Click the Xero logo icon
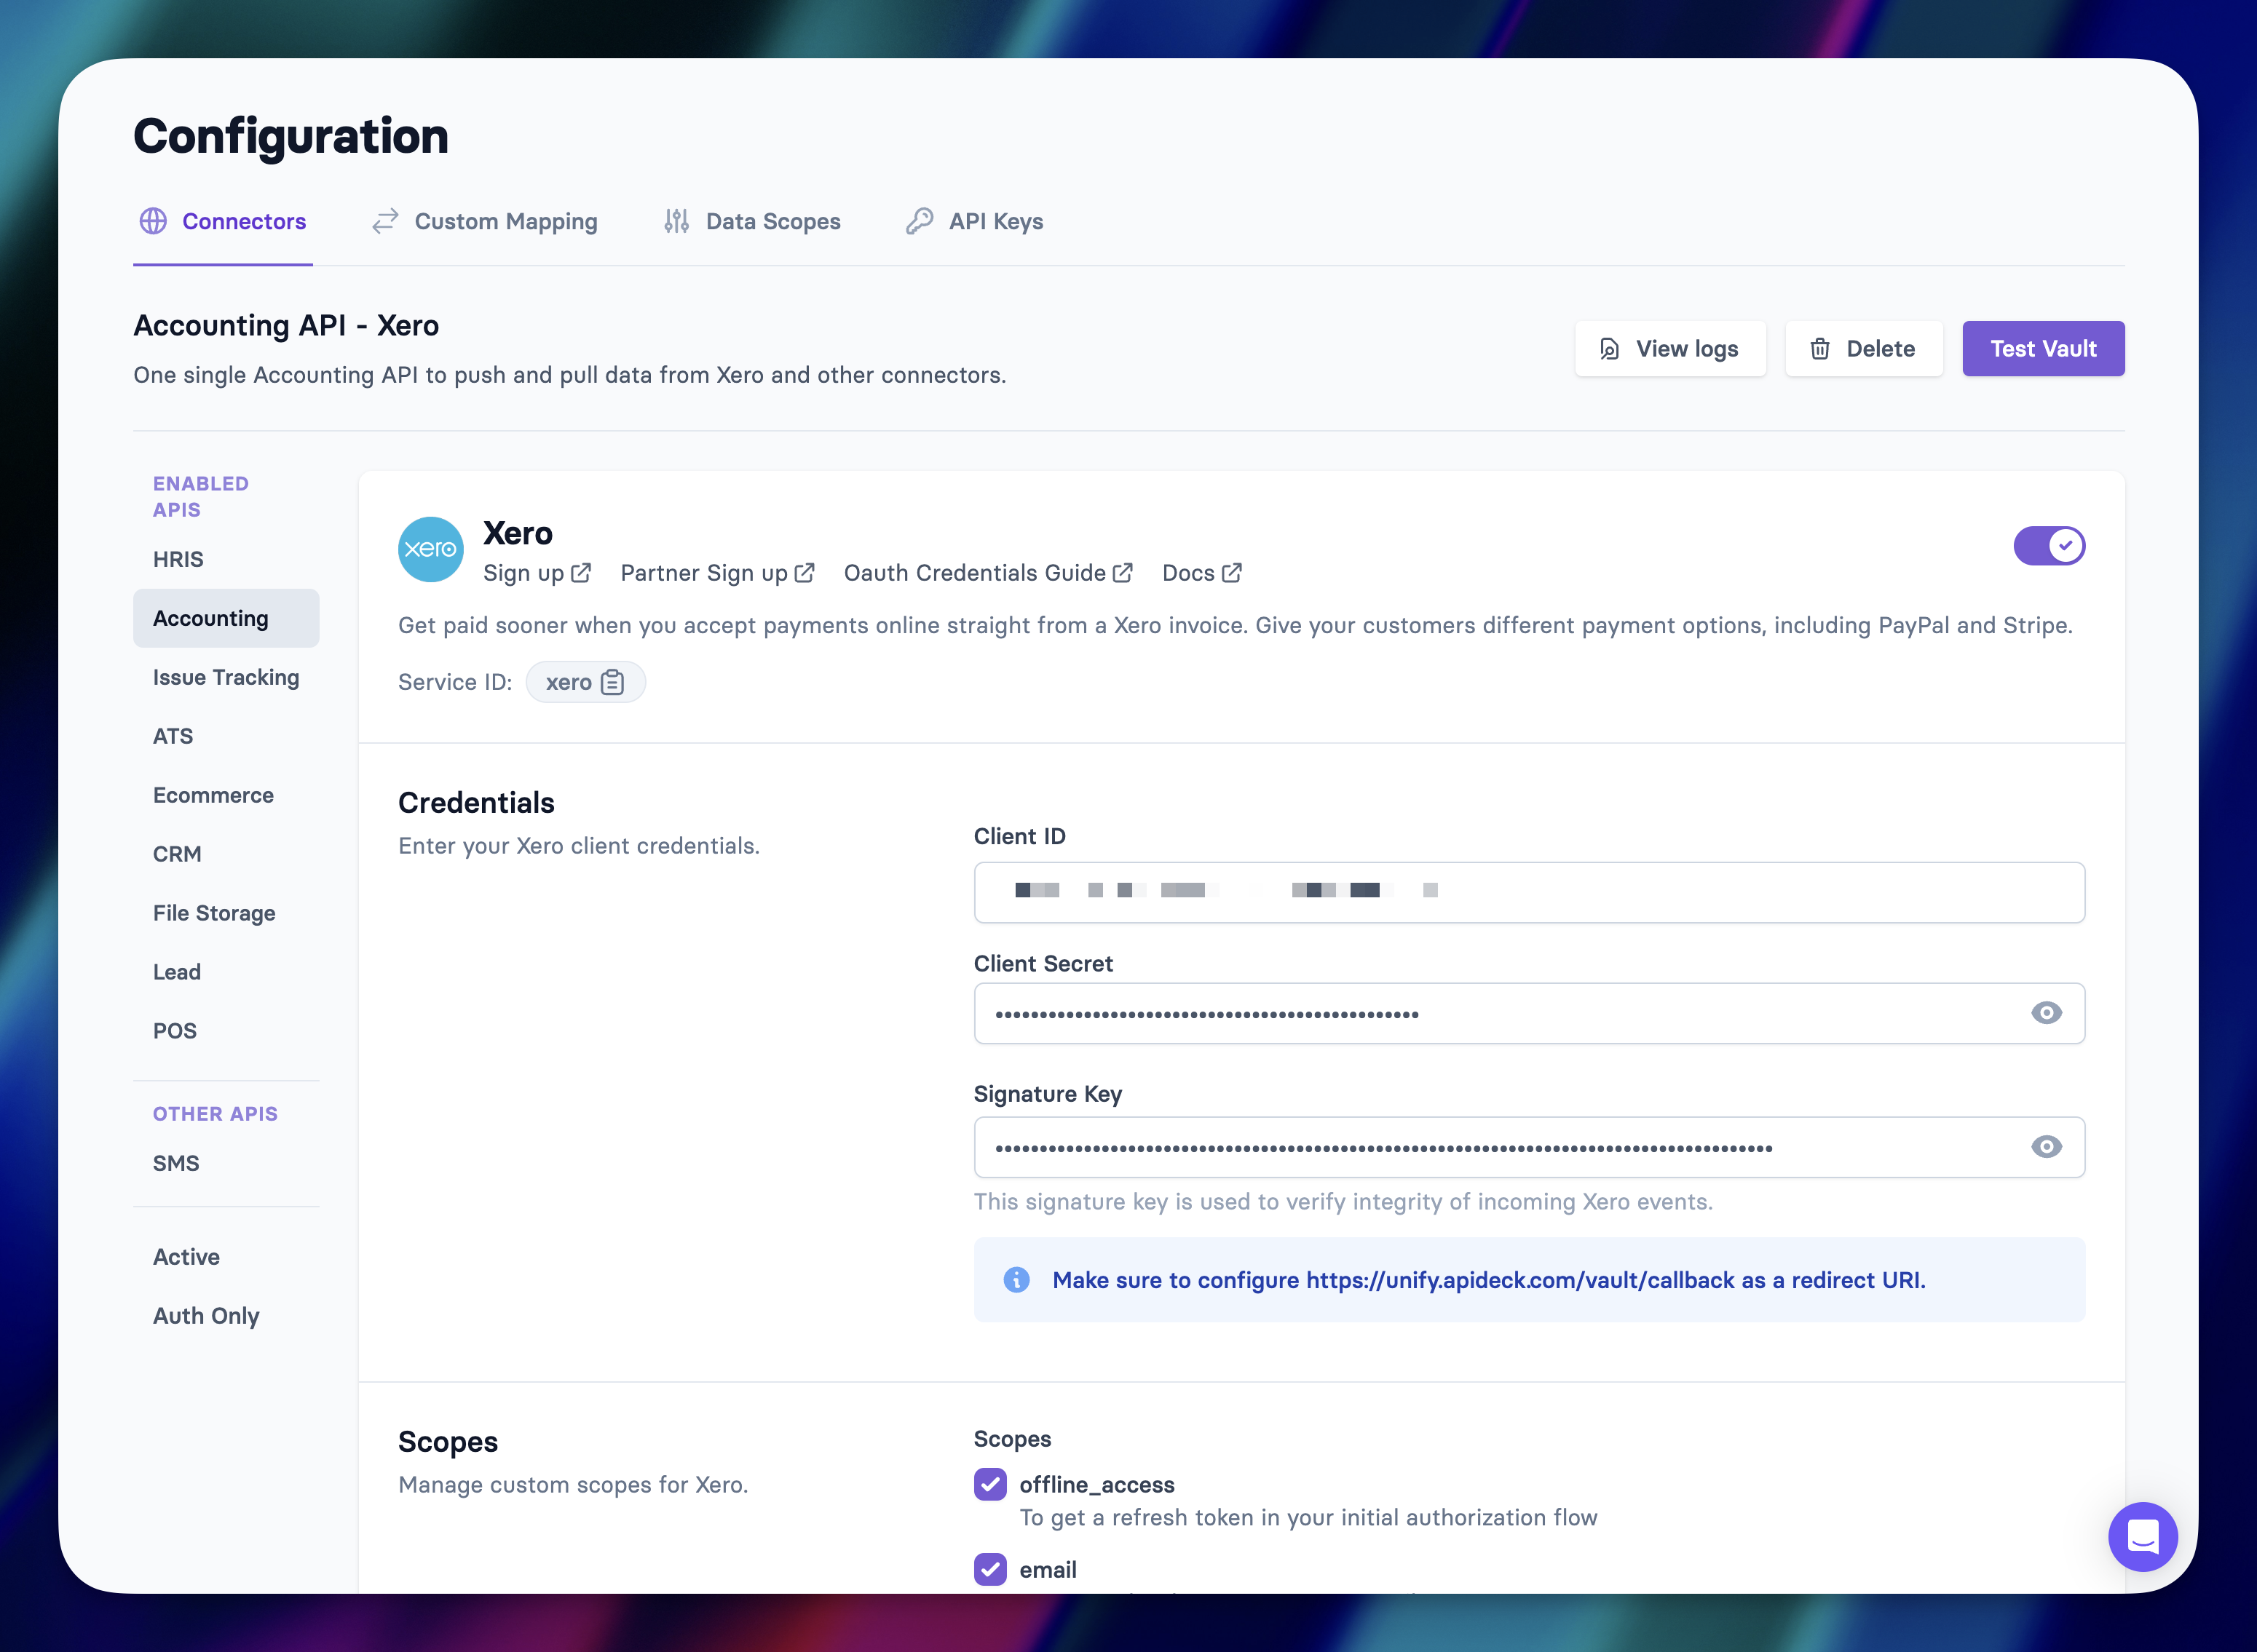 pos(430,549)
